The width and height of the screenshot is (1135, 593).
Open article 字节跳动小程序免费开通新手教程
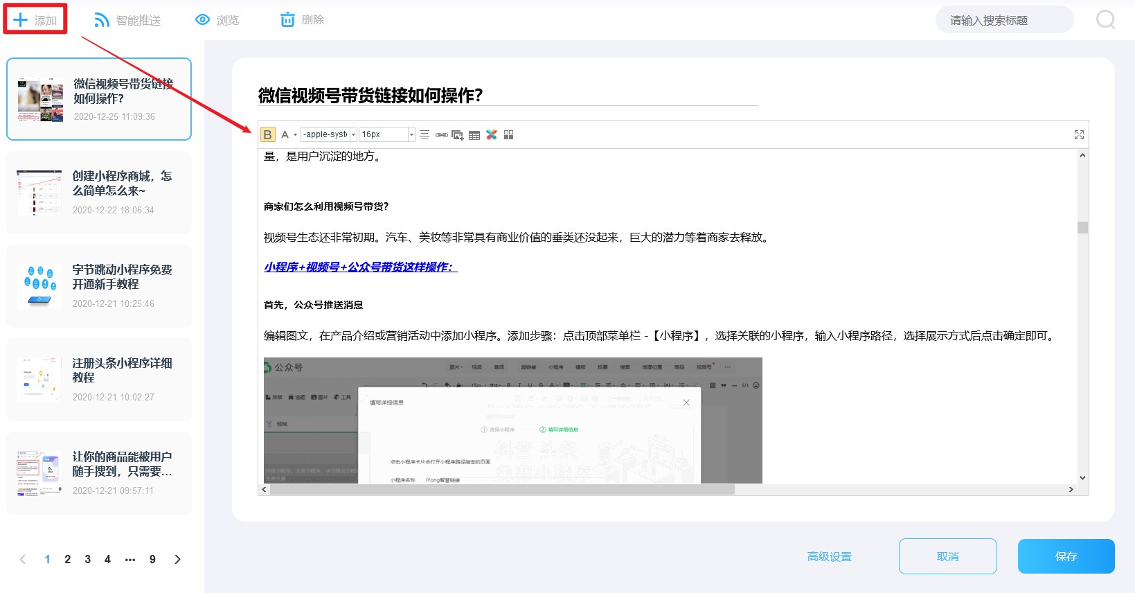pyautogui.click(x=99, y=285)
